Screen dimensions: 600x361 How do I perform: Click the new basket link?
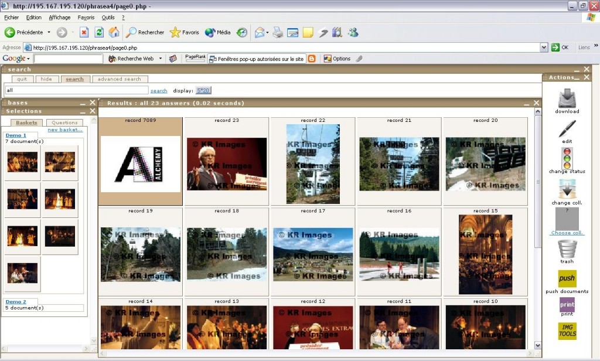pos(65,130)
